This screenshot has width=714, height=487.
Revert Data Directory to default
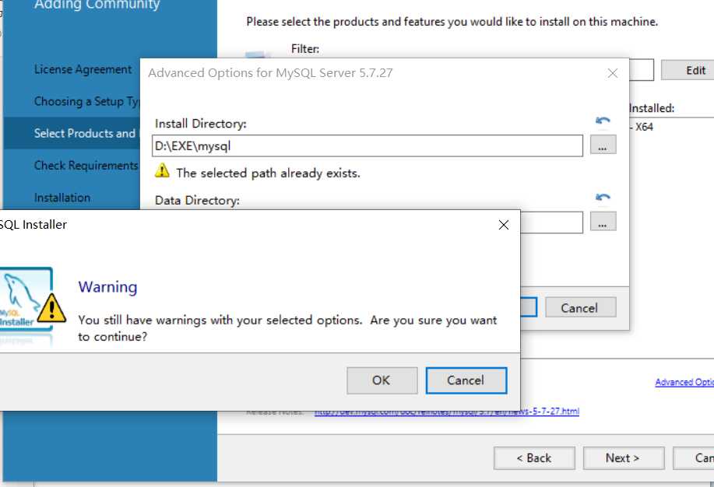603,197
